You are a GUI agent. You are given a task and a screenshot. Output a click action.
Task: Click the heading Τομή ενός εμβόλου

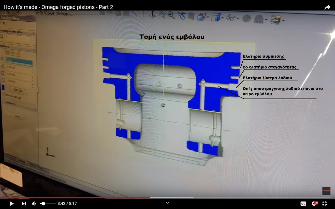172,37
